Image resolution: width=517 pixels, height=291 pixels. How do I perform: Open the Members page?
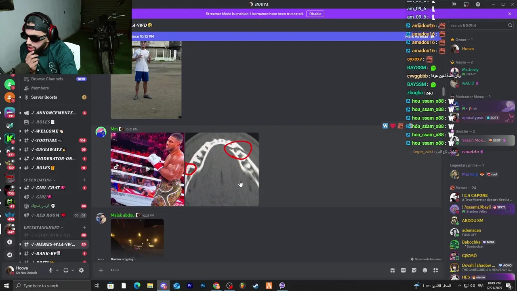point(55,88)
